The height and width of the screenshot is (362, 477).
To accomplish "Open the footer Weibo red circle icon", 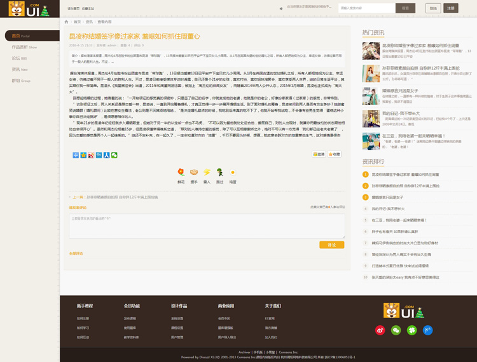I will [x=380, y=330].
